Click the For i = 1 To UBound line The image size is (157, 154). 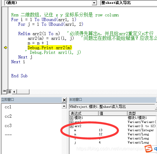click(x=44, y=20)
